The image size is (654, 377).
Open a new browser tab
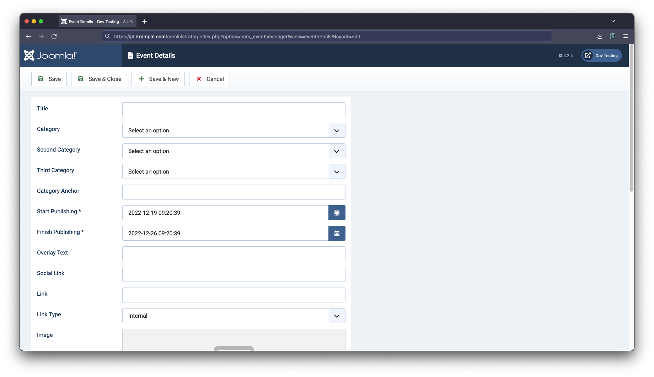point(144,22)
